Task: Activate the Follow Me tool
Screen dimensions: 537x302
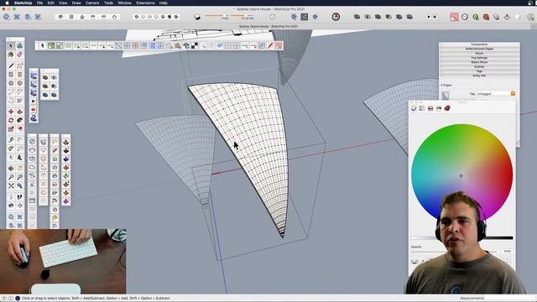Action: [19, 120]
